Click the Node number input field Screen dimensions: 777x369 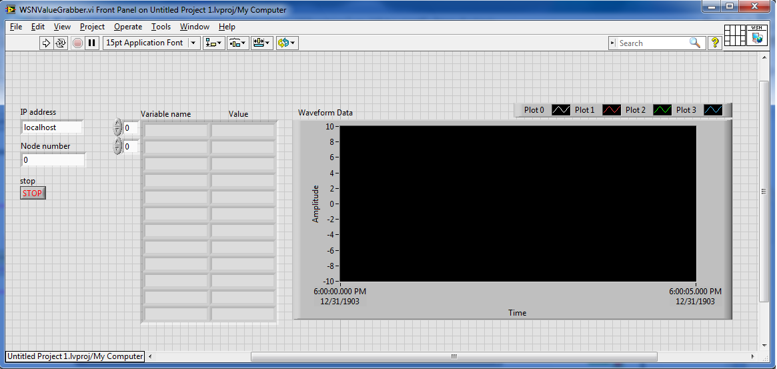53,160
